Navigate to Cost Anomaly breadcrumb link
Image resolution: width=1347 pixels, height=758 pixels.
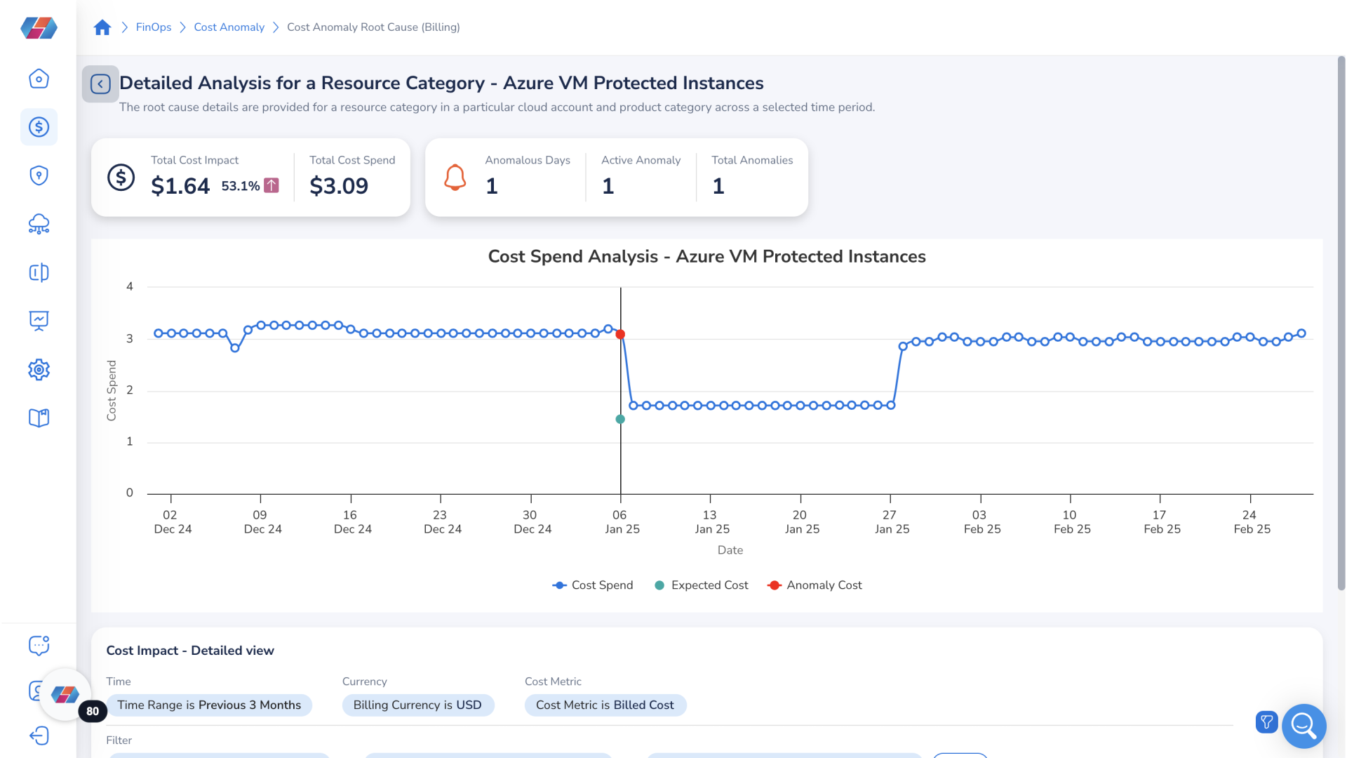(229, 27)
